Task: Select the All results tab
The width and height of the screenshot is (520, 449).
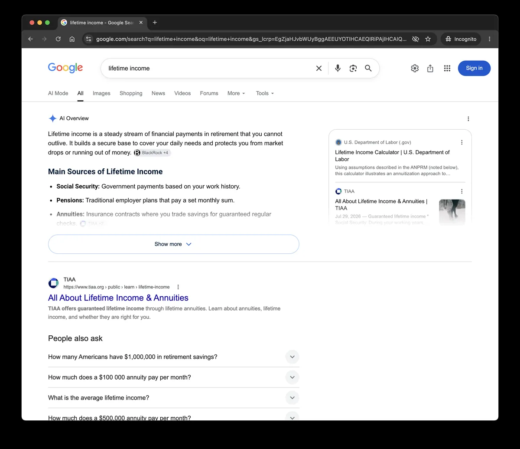Action: pos(81,93)
